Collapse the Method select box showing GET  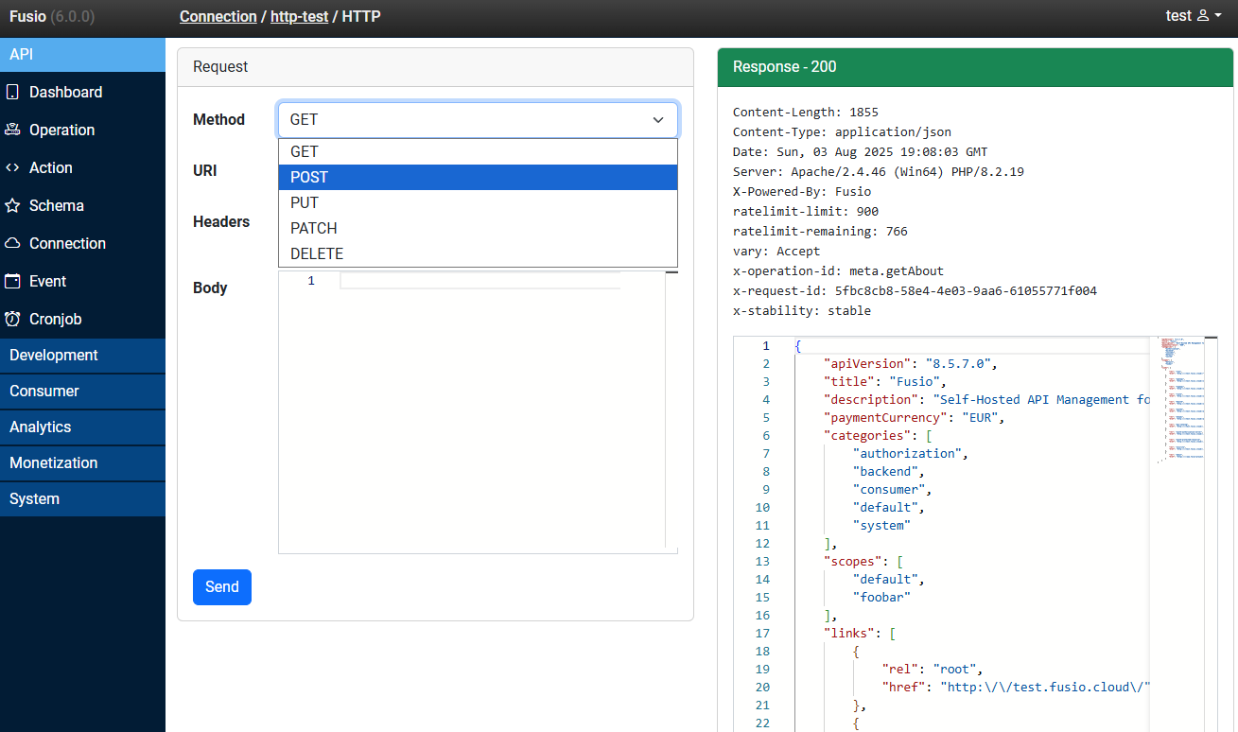click(478, 120)
